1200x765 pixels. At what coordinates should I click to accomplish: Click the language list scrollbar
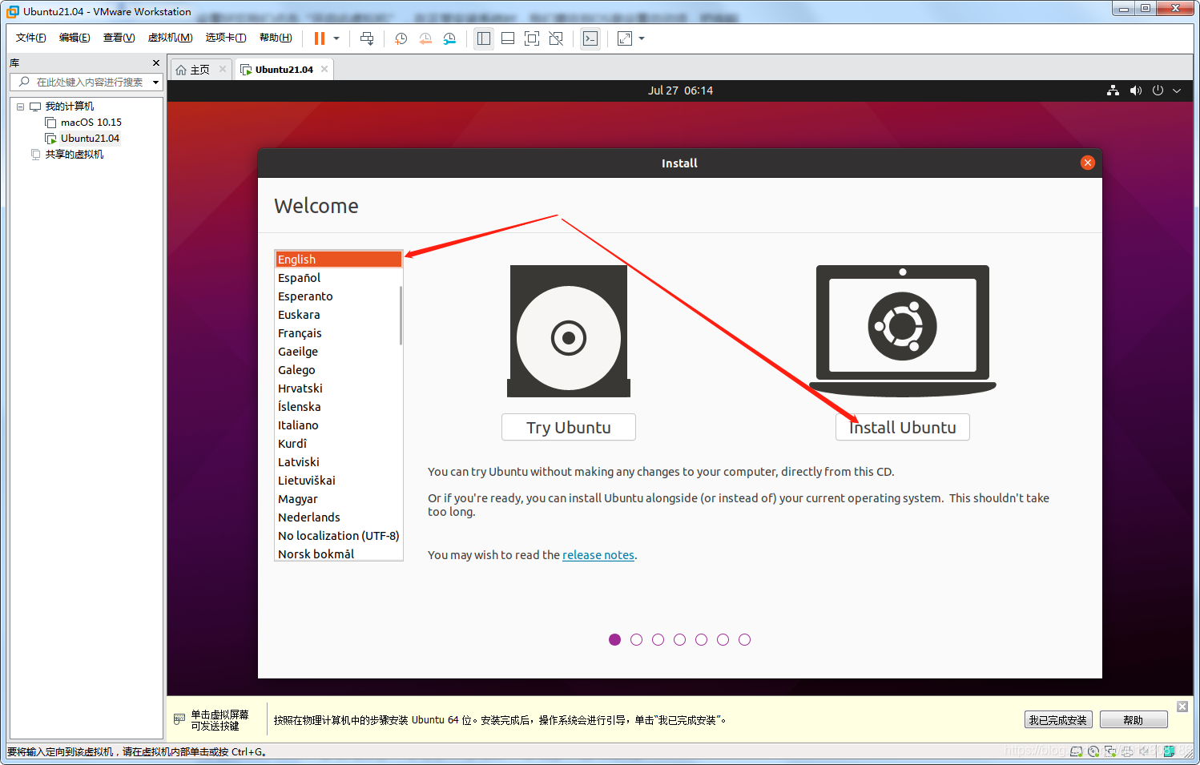(401, 316)
